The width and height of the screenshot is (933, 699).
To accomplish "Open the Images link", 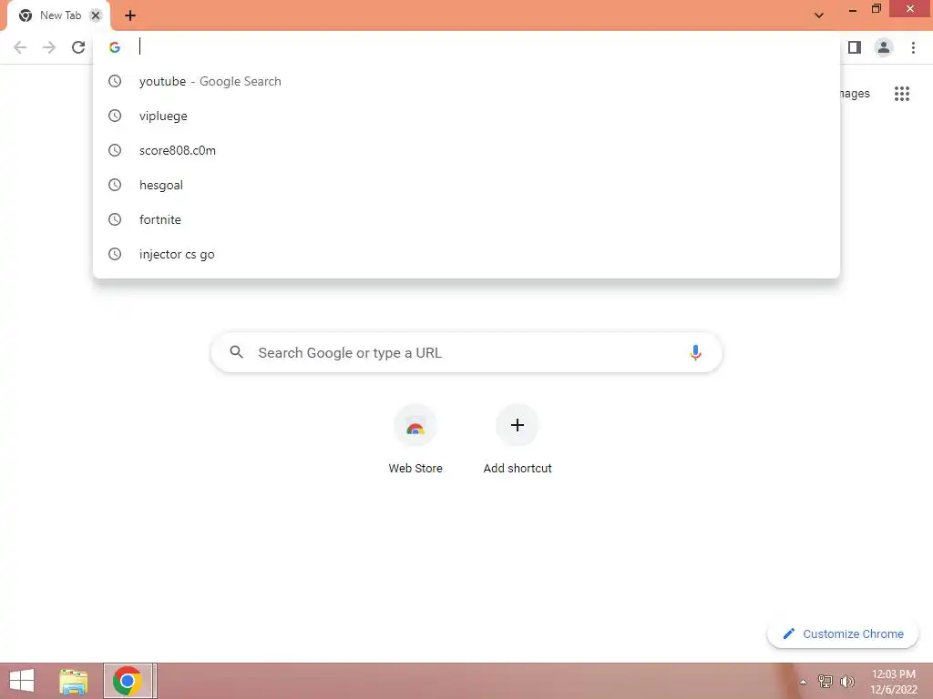I will (x=855, y=94).
